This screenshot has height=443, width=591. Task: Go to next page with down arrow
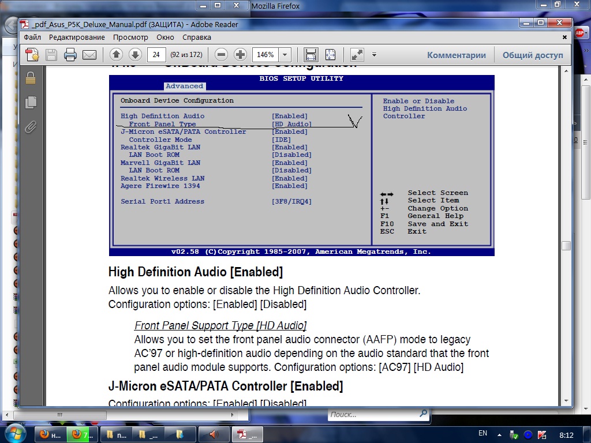tap(135, 55)
